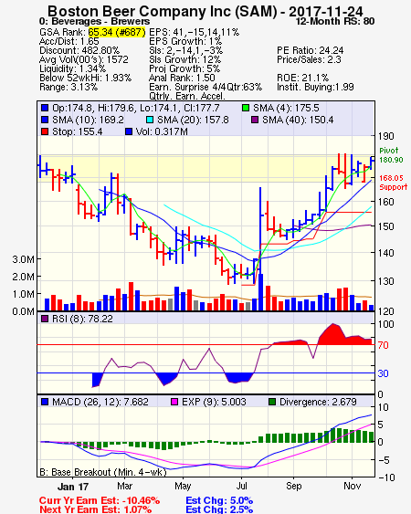Viewport: 411px width, 514px height.
Task: Click the Earn. Surprise 4/4Qtr:63% text
Action: coord(205,88)
